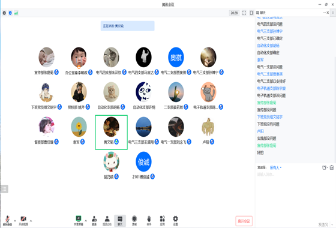Select 黄文韬's highlighted speaker avatar

(111, 127)
